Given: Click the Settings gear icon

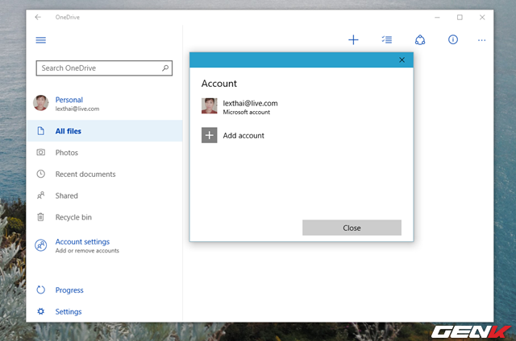Looking at the screenshot, I should pos(41,311).
